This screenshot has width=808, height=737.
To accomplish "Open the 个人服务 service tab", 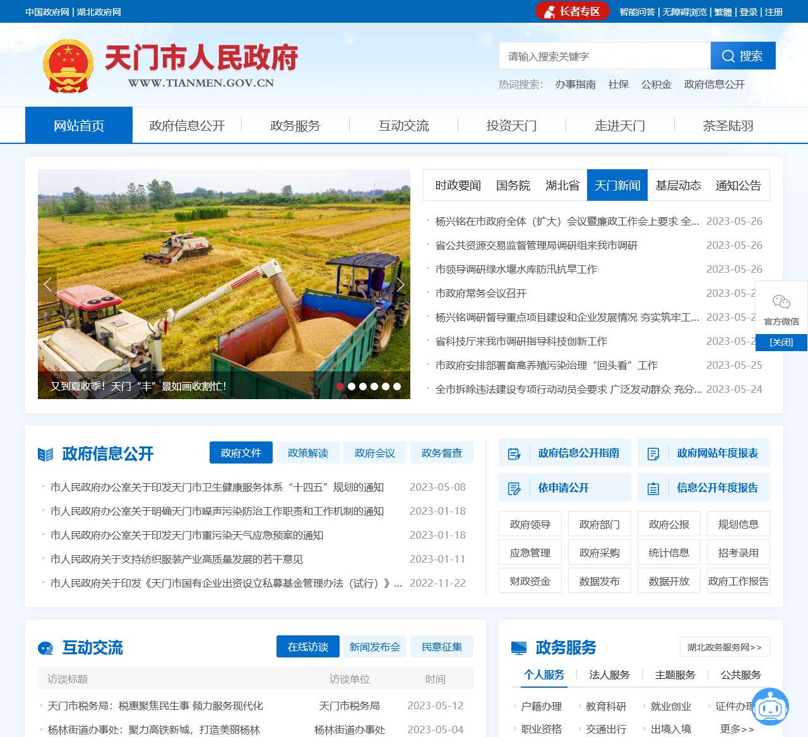I will [x=544, y=674].
